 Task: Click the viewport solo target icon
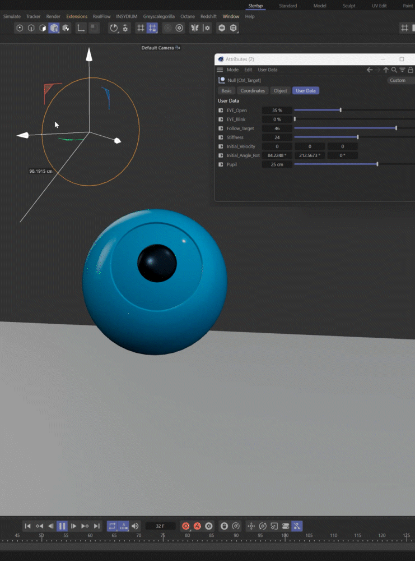coord(179,28)
